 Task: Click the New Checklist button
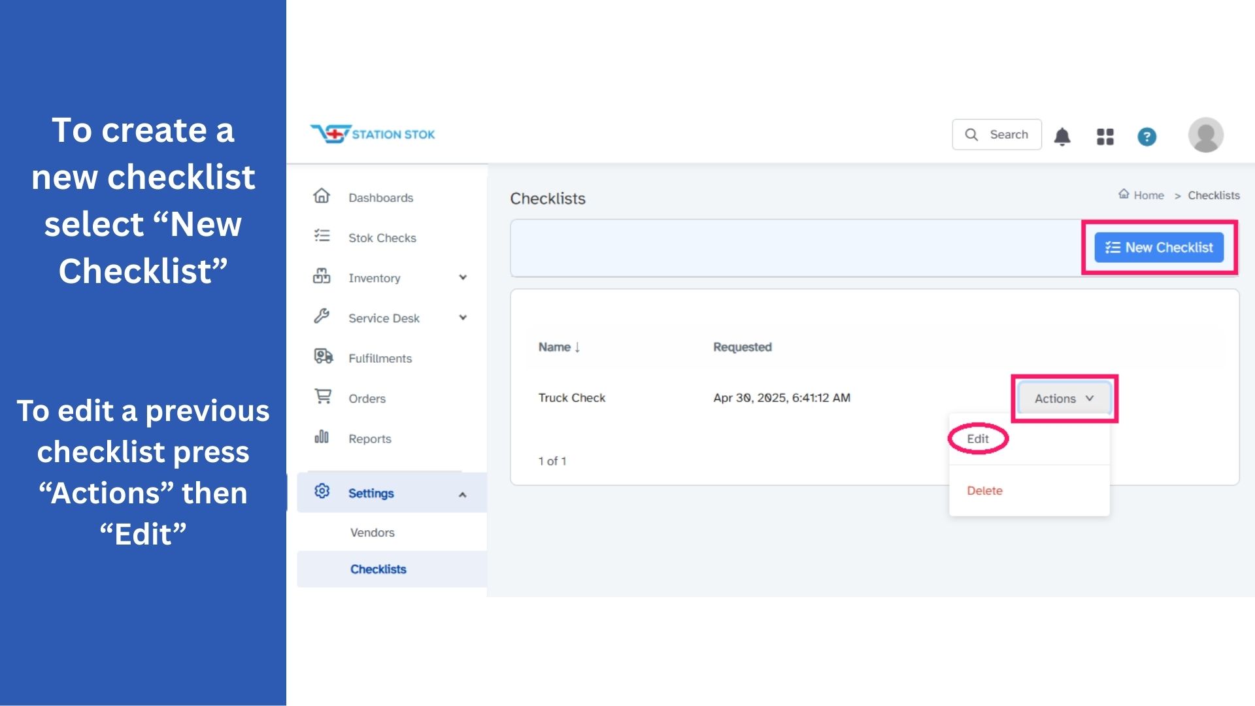click(1159, 248)
